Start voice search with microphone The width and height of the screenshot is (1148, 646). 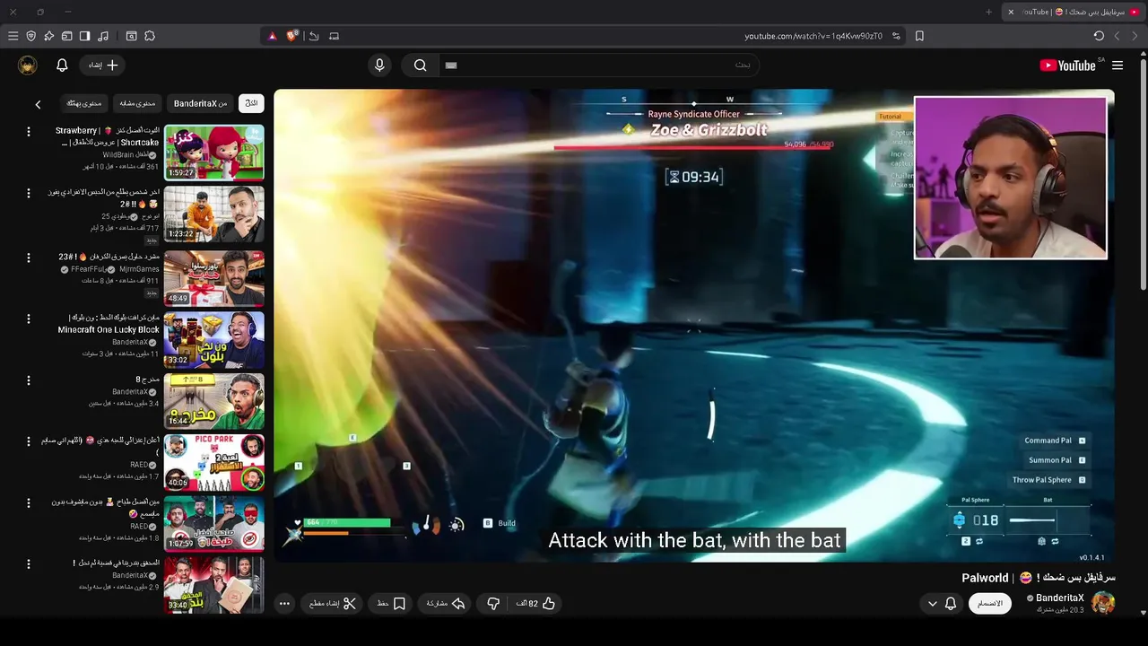[379, 65]
